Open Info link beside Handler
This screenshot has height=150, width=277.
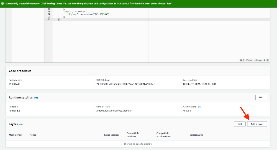108,107
